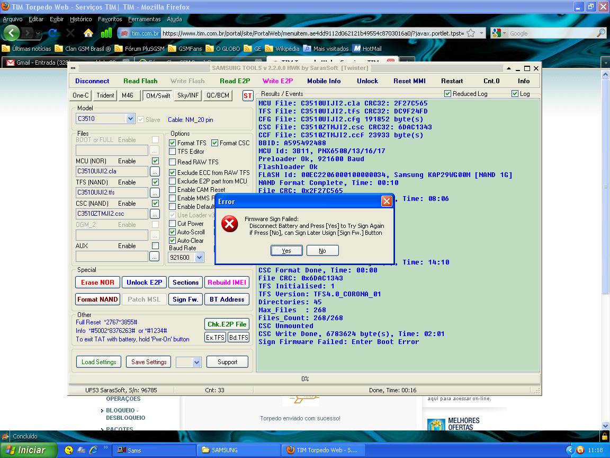
Task: Select the QC/BCM platform tab
Action: coord(218,95)
